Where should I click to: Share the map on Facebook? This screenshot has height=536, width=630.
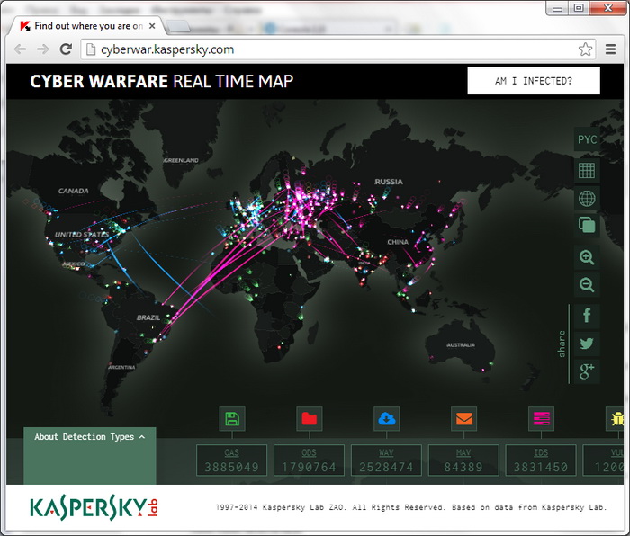pyautogui.click(x=587, y=316)
